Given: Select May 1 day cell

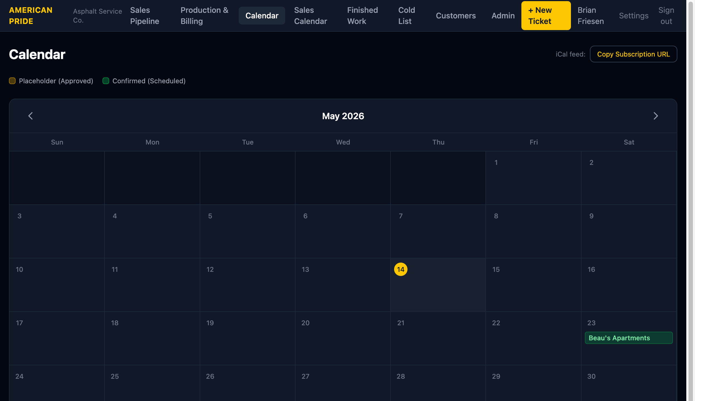Looking at the screenshot, I should coord(533,178).
